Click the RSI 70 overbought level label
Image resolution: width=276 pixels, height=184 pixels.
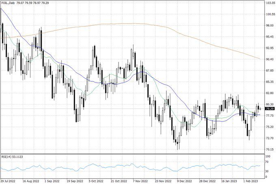267,162
